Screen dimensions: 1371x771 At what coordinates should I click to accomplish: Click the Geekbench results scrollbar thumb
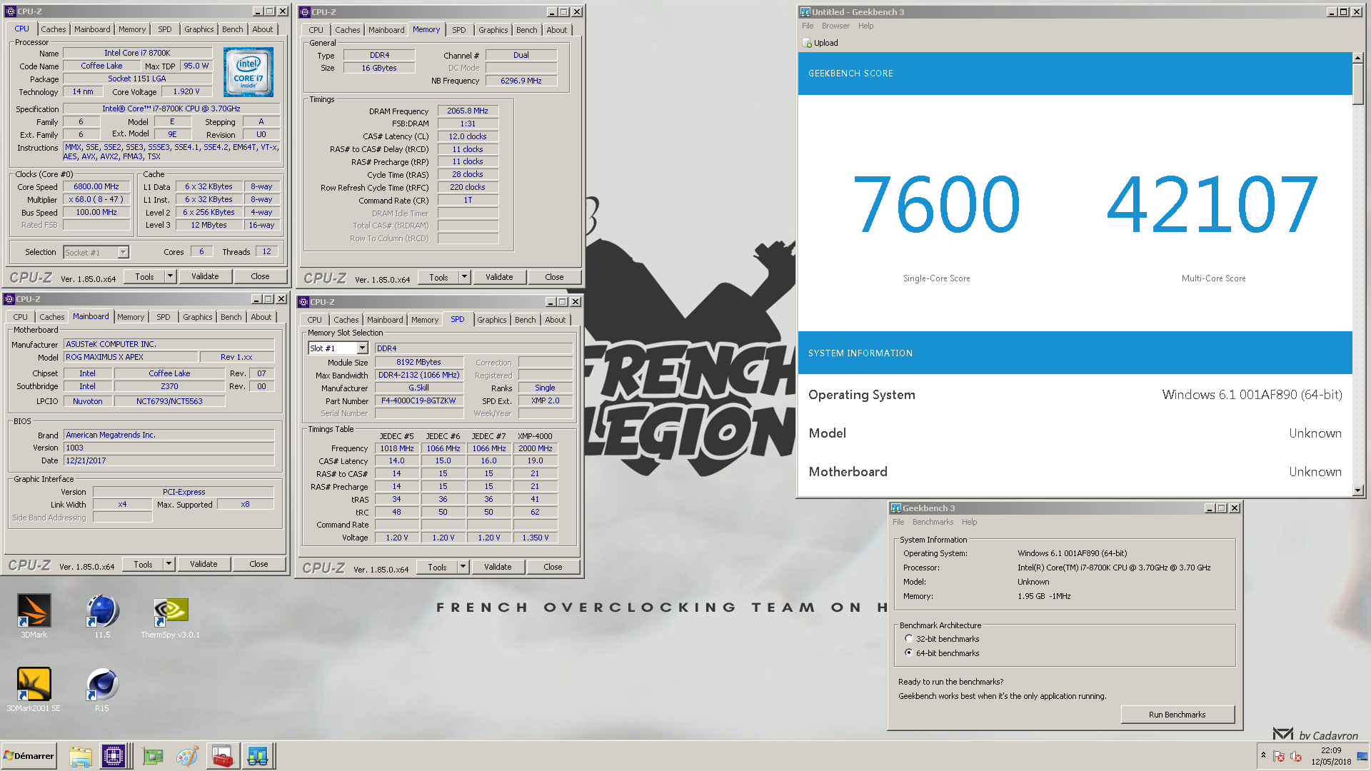click(1358, 84)
